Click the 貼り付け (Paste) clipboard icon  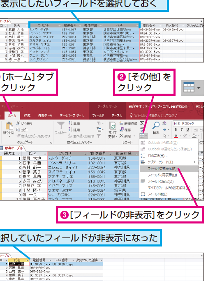[x=9, y=126]
